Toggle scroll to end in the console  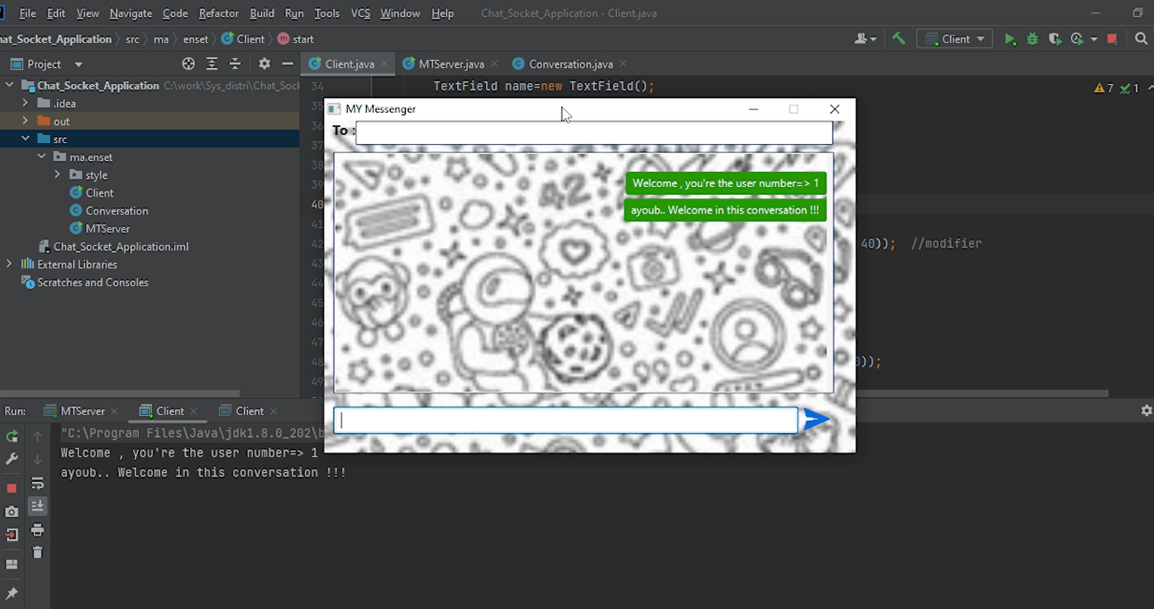[38, 506]
